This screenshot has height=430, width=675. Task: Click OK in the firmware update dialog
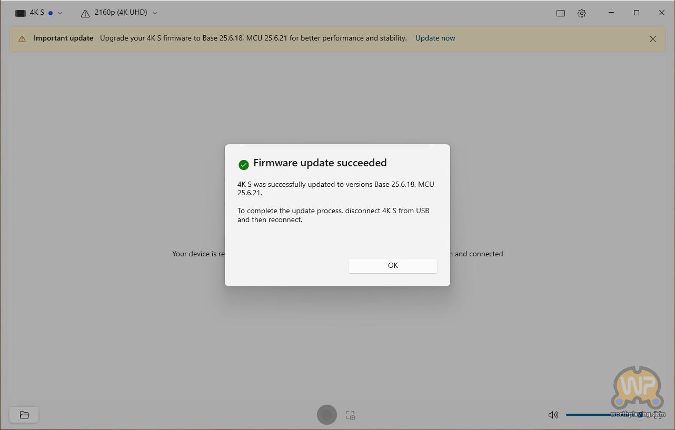click(x=392, y=265)
